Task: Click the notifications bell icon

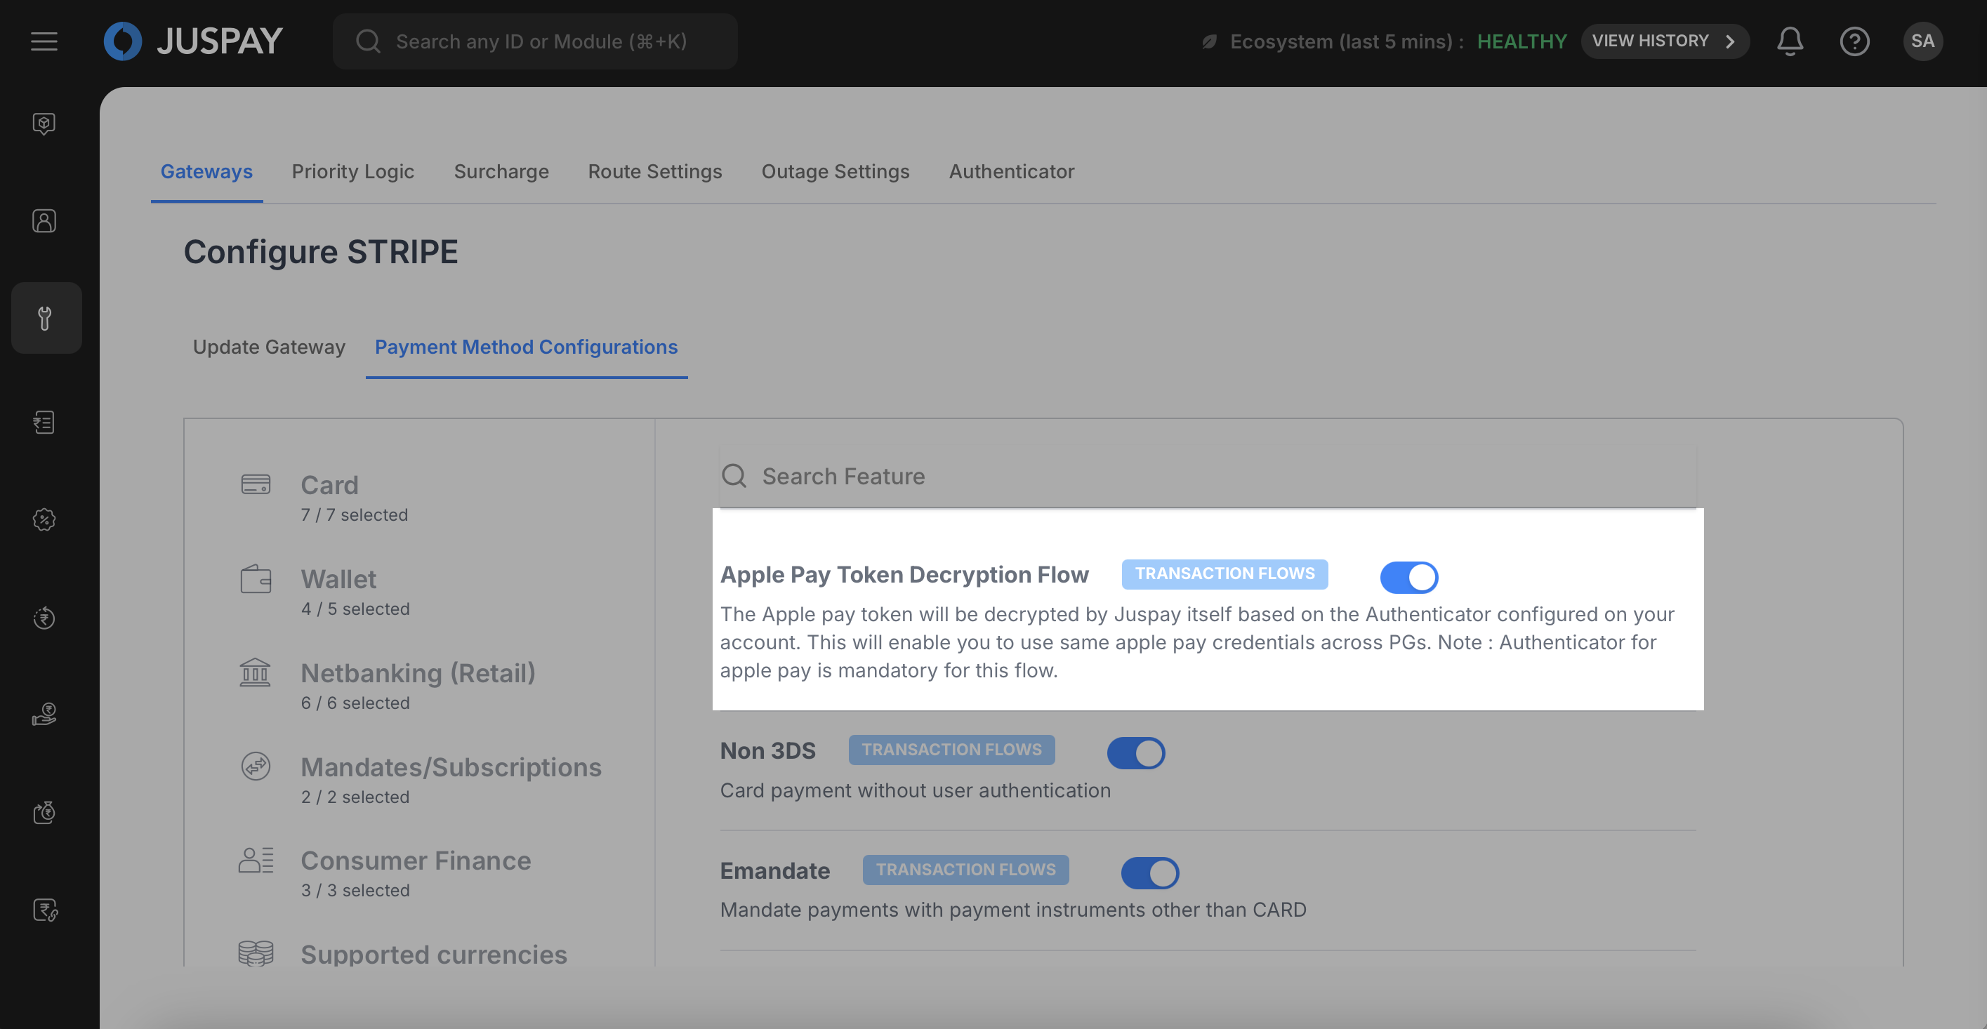Action: pyautogui.click(x=1790, y=41)
